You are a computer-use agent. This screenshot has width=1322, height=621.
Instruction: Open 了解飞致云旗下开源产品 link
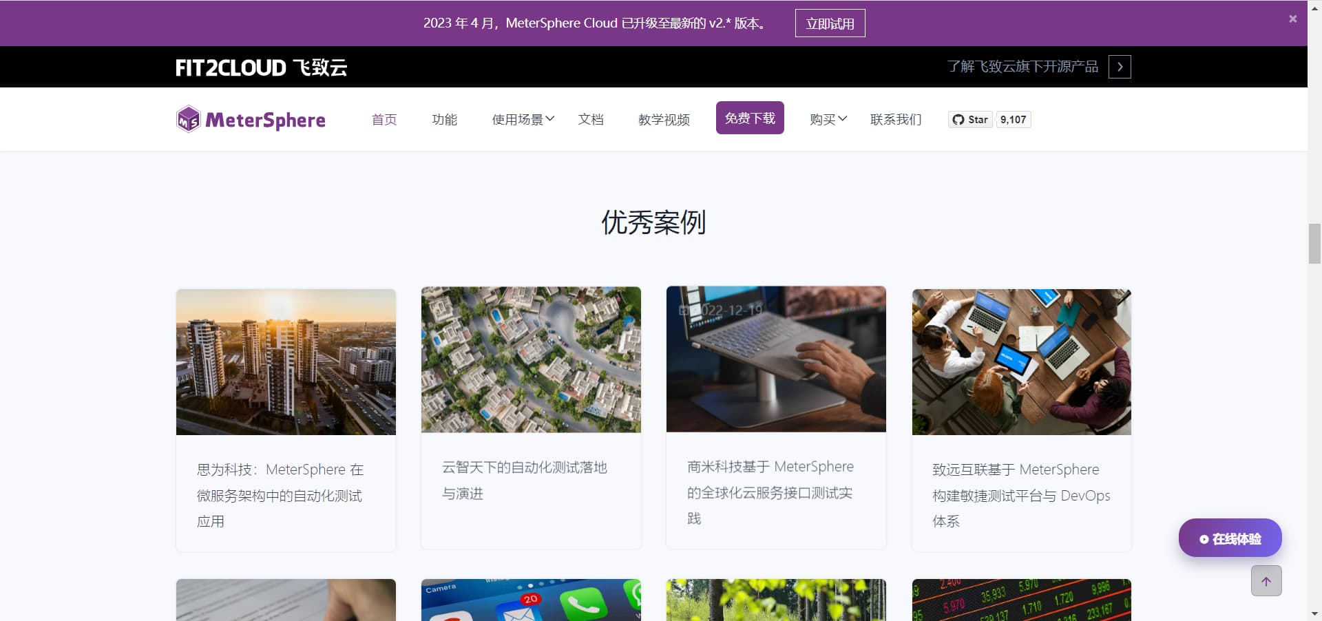[x=1022, y=67]
